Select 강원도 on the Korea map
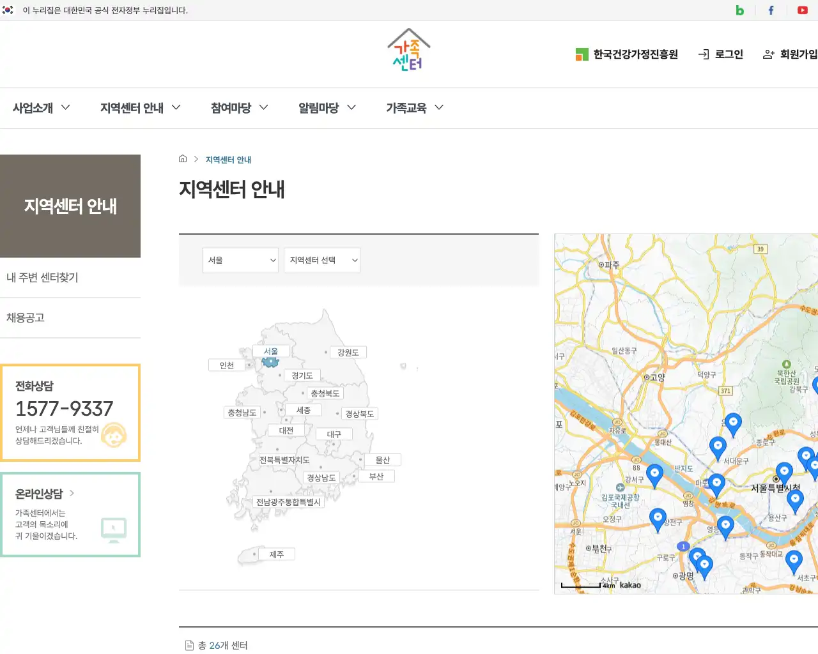818x654 pixels. coord(348,353)
